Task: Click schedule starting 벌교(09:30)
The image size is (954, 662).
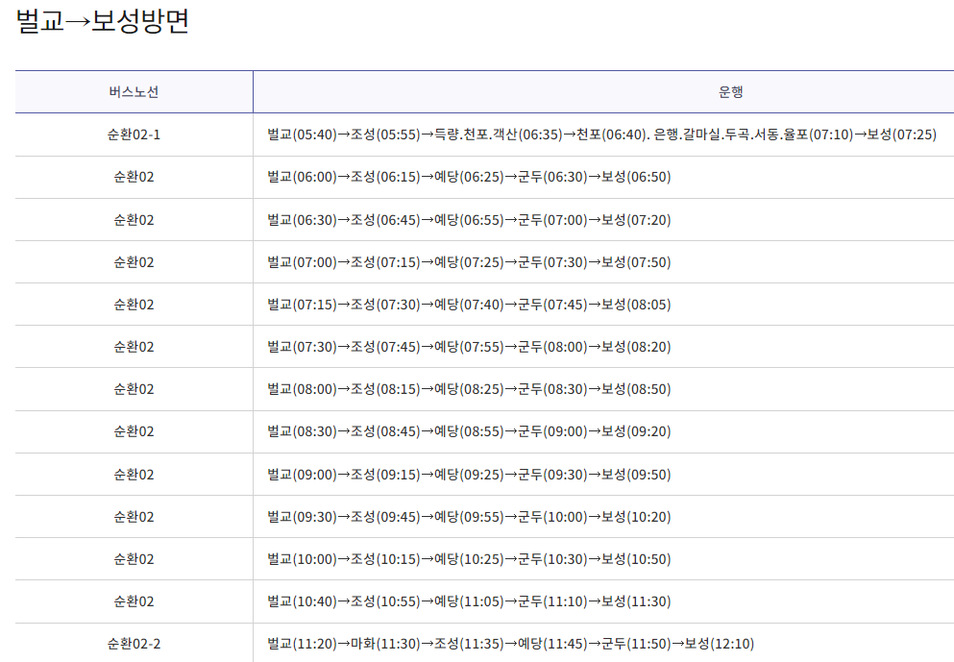Action: (469, 517)
